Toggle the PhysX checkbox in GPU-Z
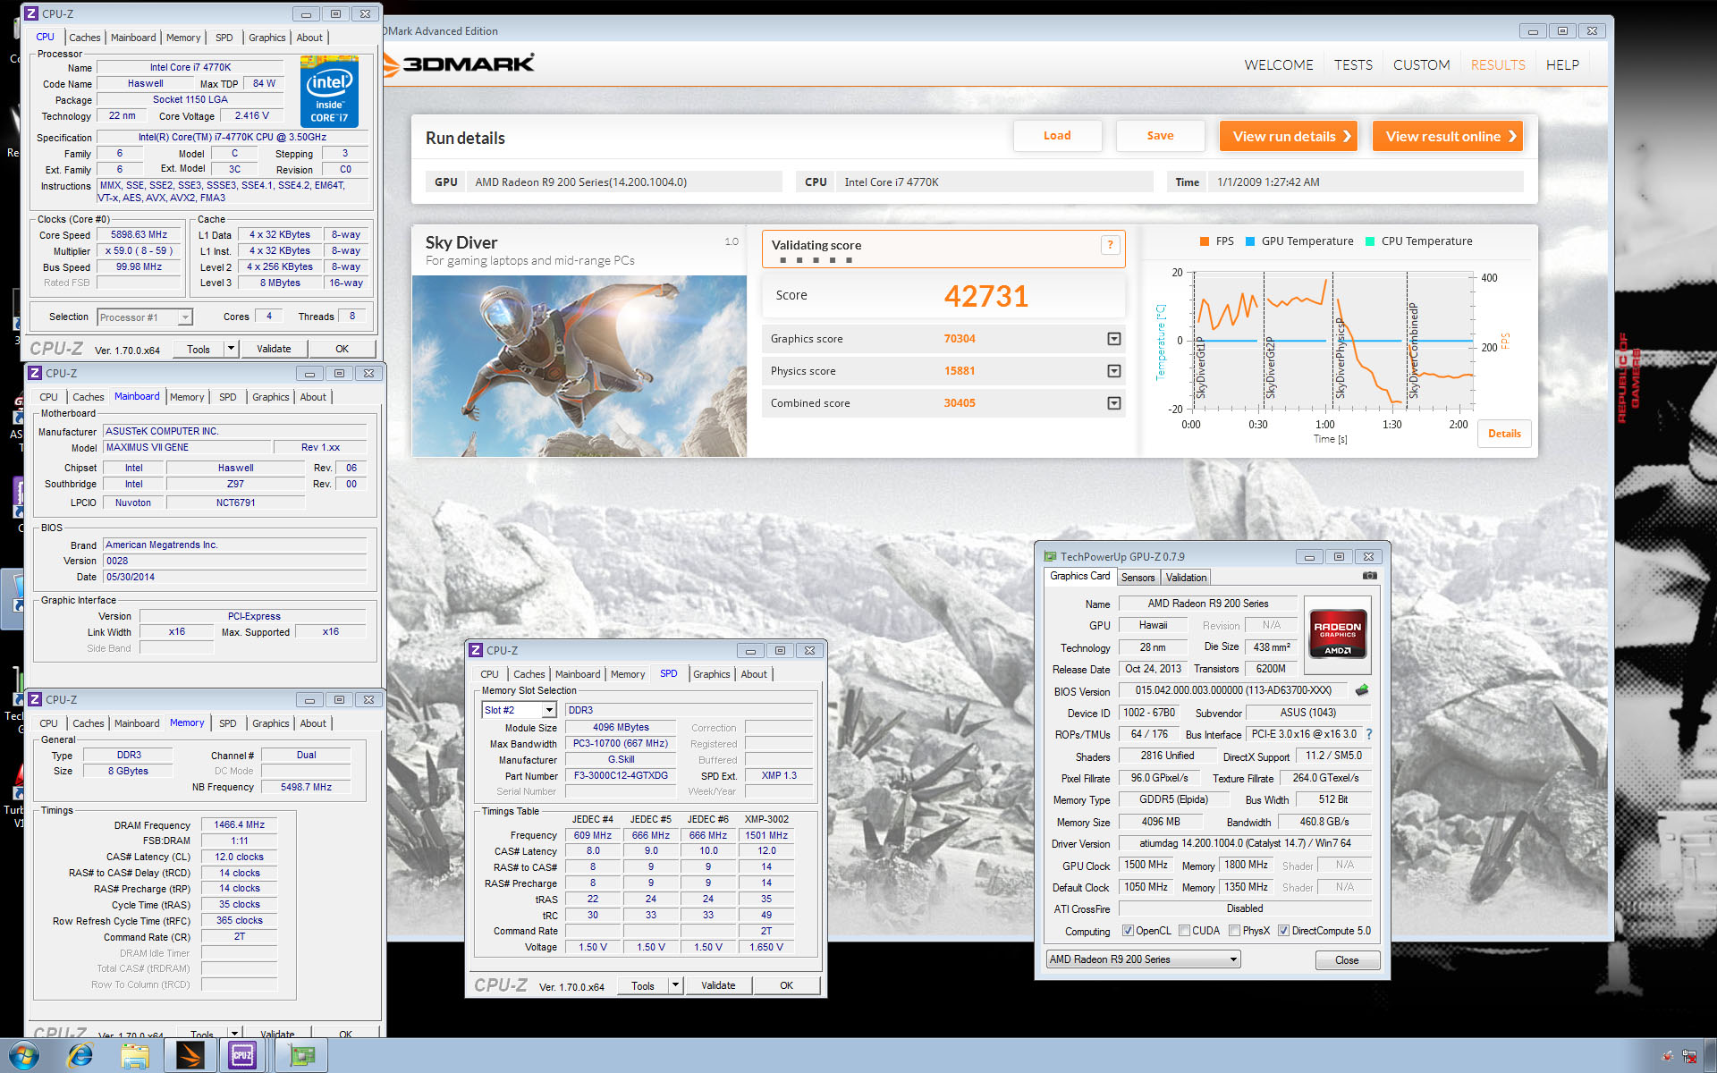The width and height of the screenshot is (1717, 1073). click(1234, 931)
